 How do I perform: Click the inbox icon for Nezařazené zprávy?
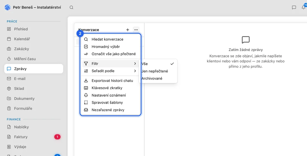(86, 110)
